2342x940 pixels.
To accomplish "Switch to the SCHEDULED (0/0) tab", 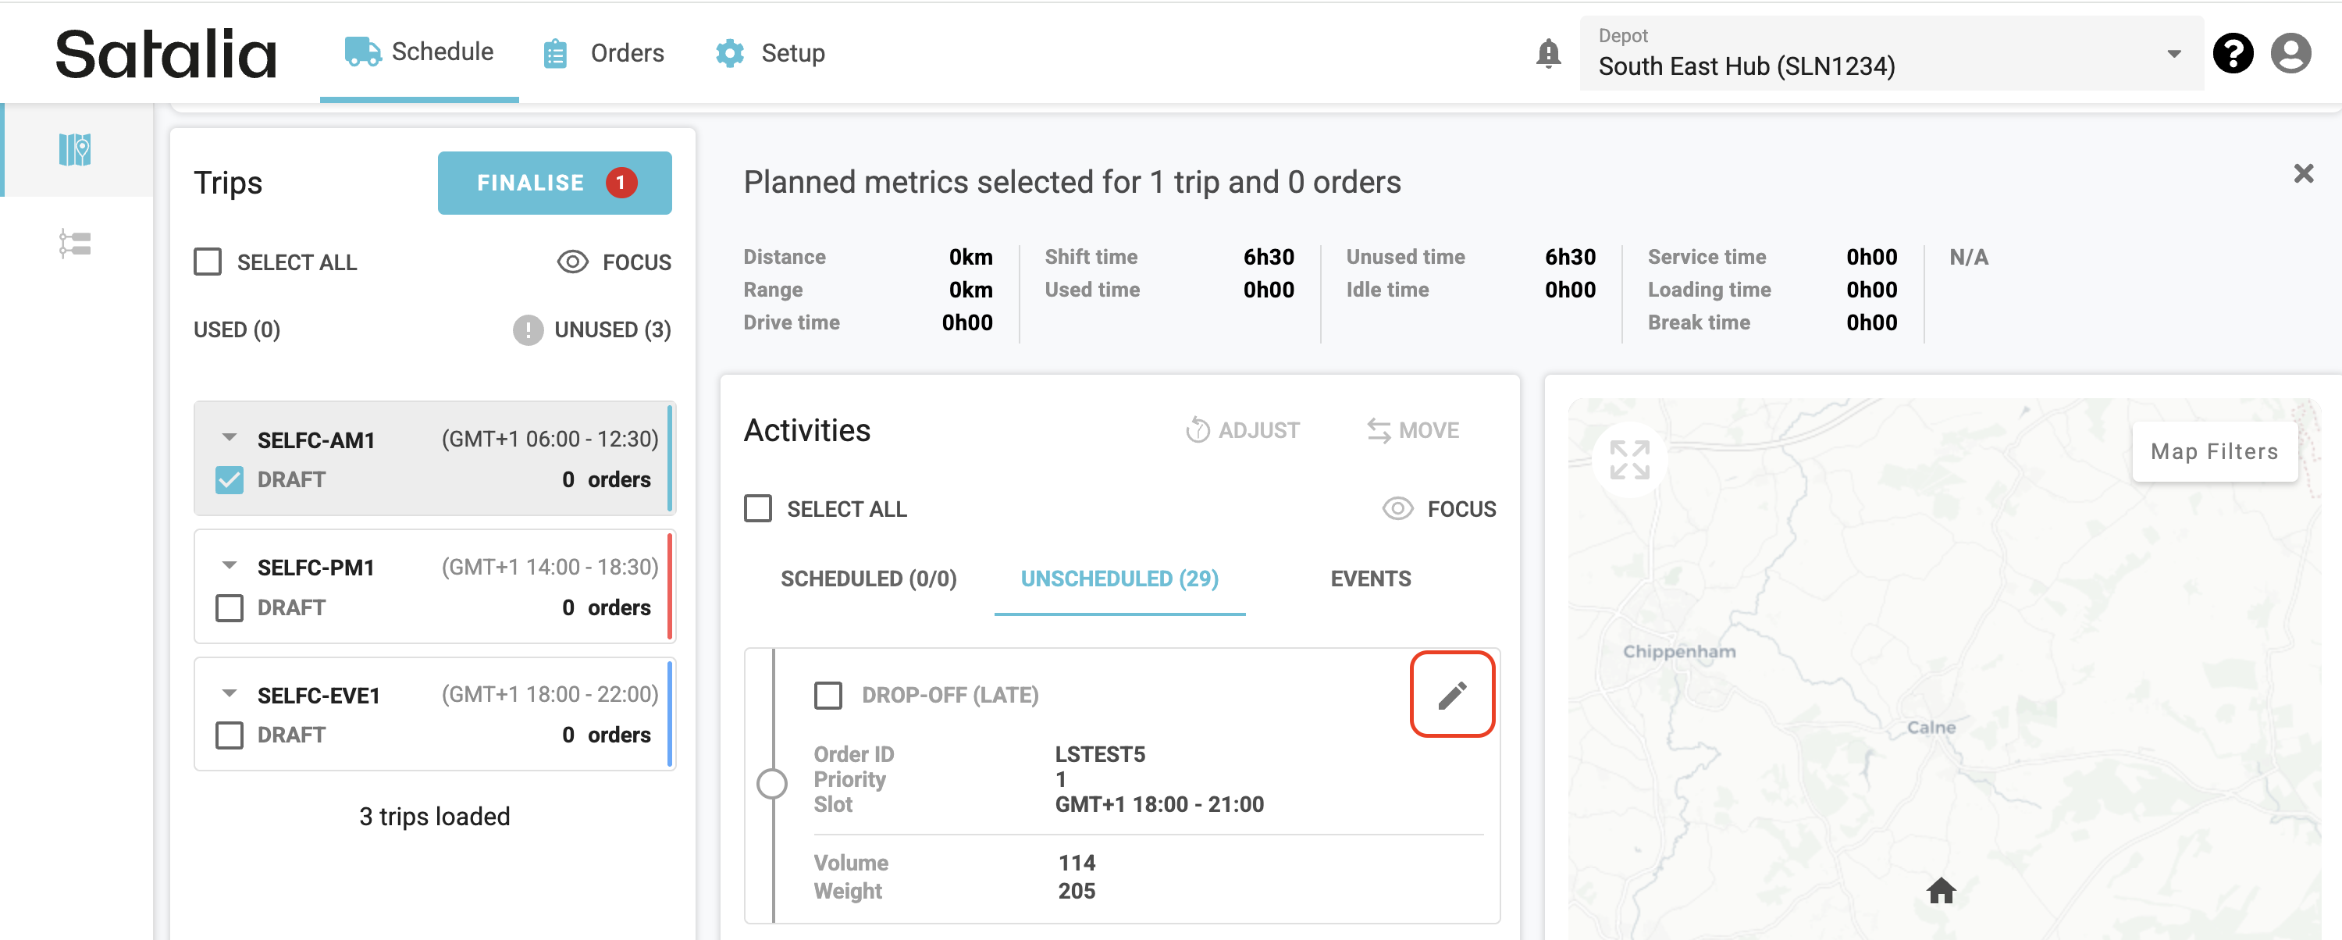I will pyautogui.click(x=867, y=579).
